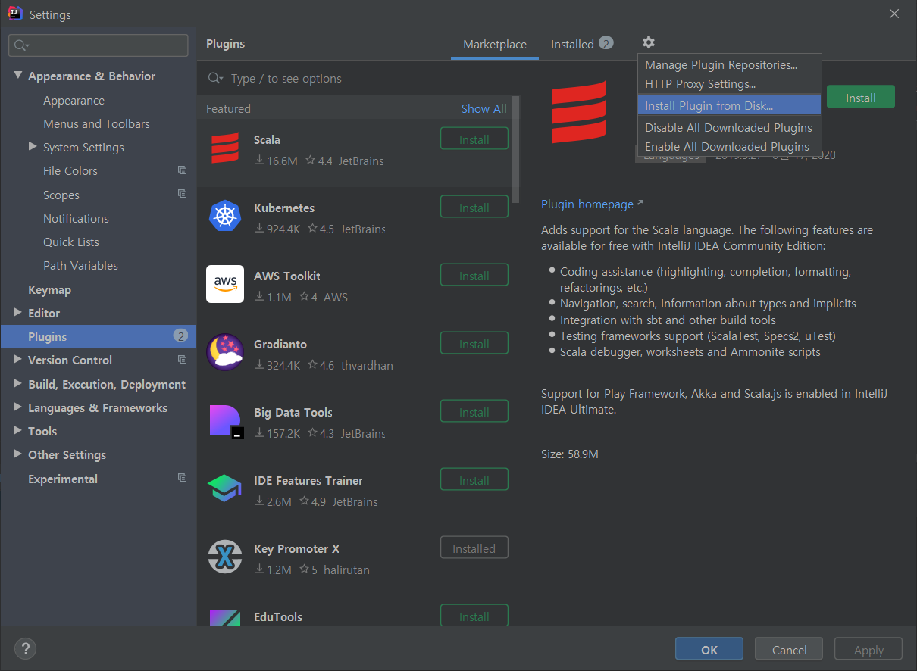The image size is (917, 671).
Task: Open the Experimental settings page
Action: click(x=63, y=479)
